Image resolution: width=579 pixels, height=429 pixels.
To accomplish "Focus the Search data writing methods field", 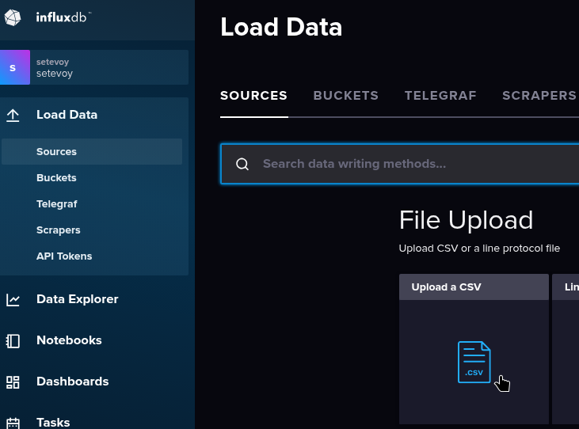I will (399, 164).
